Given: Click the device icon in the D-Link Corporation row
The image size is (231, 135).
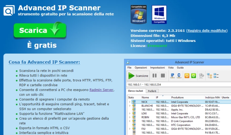Looking at the screenshot, I should click(x=134, y=121).
